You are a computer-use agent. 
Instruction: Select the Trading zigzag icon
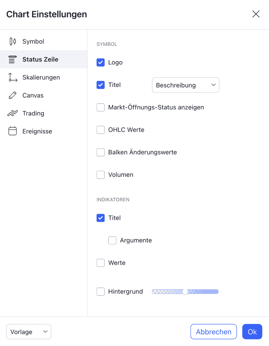point(13,113)
